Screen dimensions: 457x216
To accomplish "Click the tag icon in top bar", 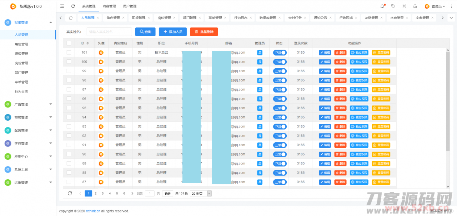I will tap(393, 6).
